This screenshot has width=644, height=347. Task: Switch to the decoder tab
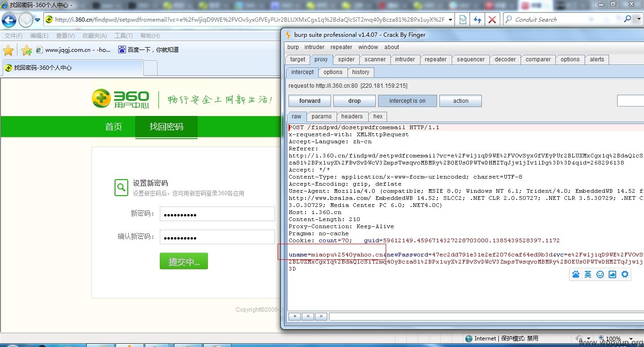pos(505,59)
